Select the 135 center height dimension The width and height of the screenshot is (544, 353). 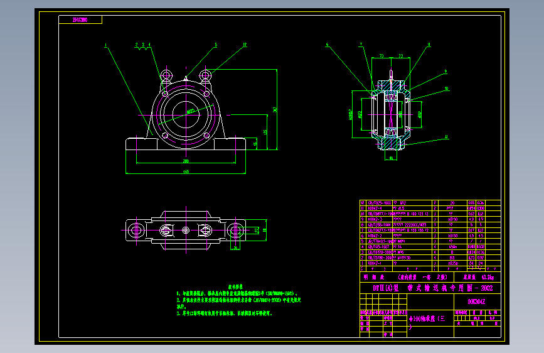pyautogui.click(x=265, y=132)
